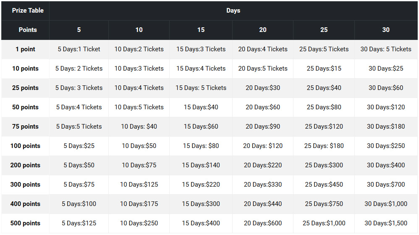Click the 5 Days:1 Ticket cell
419x235 pixels.
(x=79, y=49)
